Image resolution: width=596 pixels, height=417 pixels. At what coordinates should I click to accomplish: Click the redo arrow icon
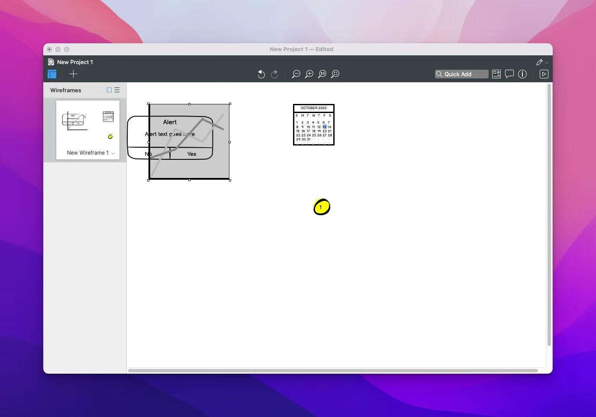click(274, 74)
